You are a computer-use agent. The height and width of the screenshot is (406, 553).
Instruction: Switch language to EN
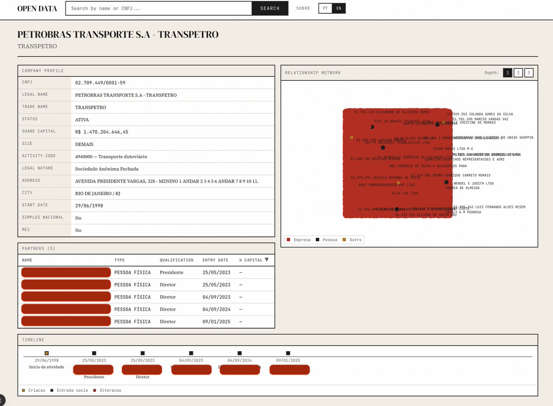(x=339, y=8)
